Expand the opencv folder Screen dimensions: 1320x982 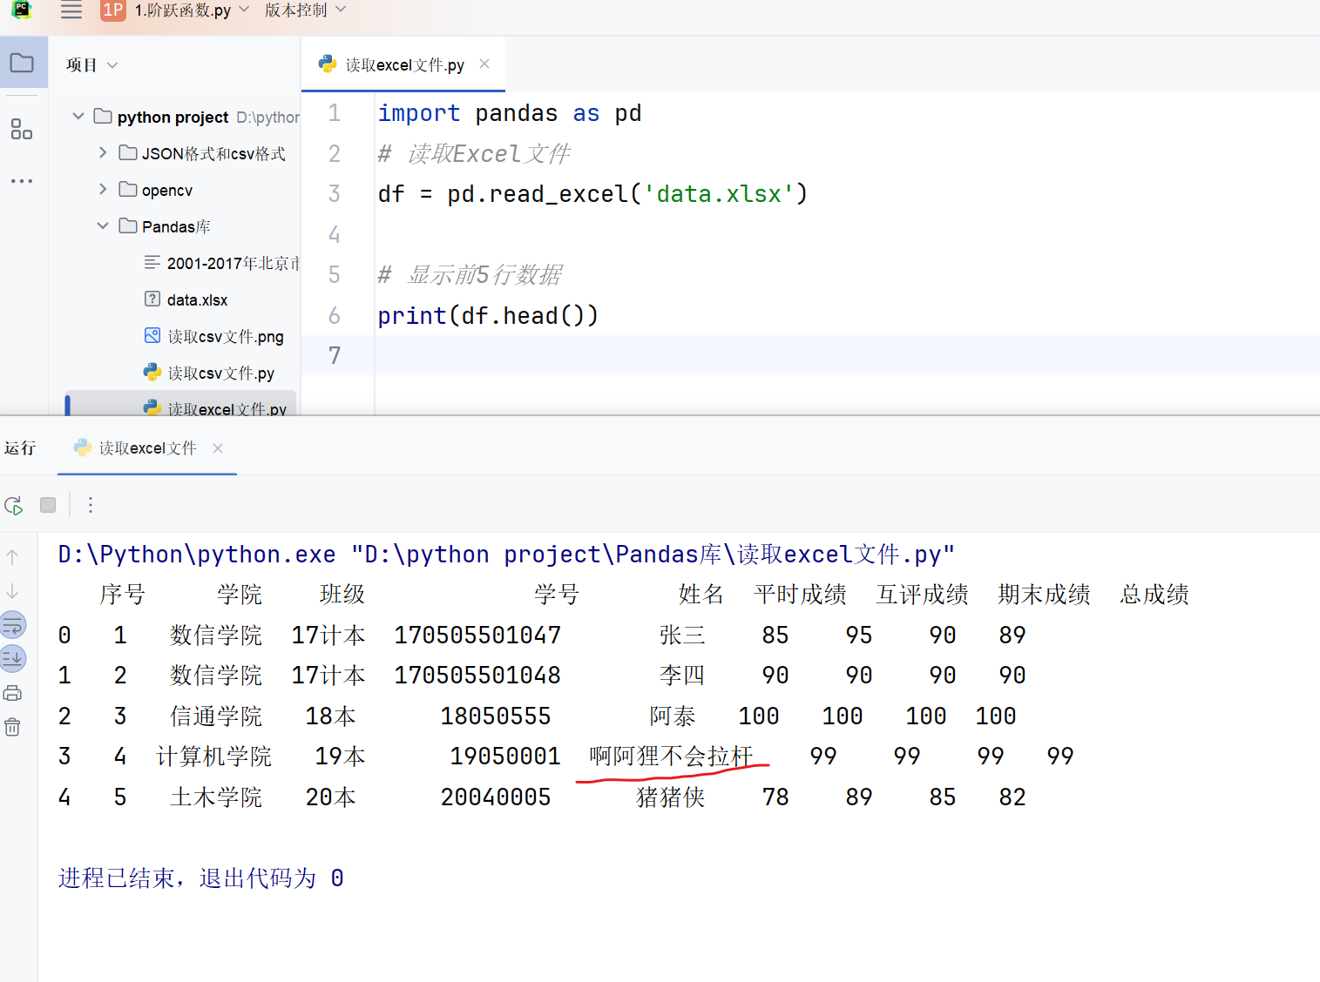103,189
